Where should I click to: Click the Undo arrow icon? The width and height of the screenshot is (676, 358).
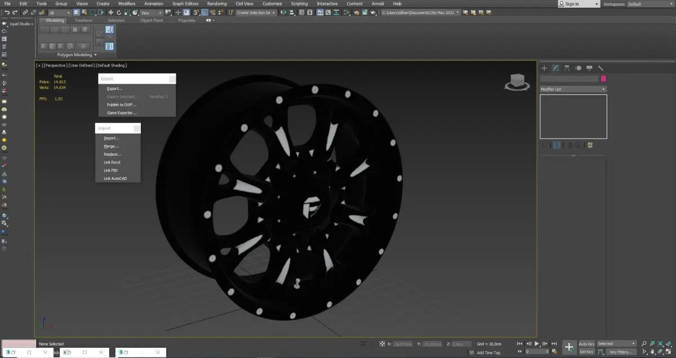tap(7, 12)
